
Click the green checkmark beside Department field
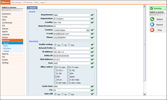pyautogui.click(x=92, y=15)
